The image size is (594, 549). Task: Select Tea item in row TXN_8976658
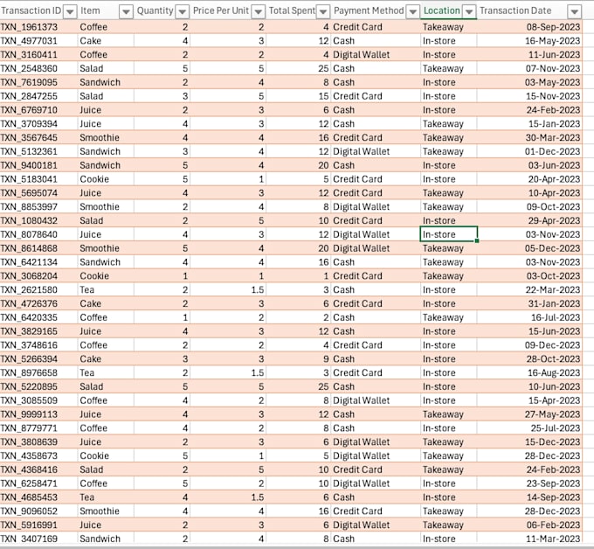(x=106, y=372)
